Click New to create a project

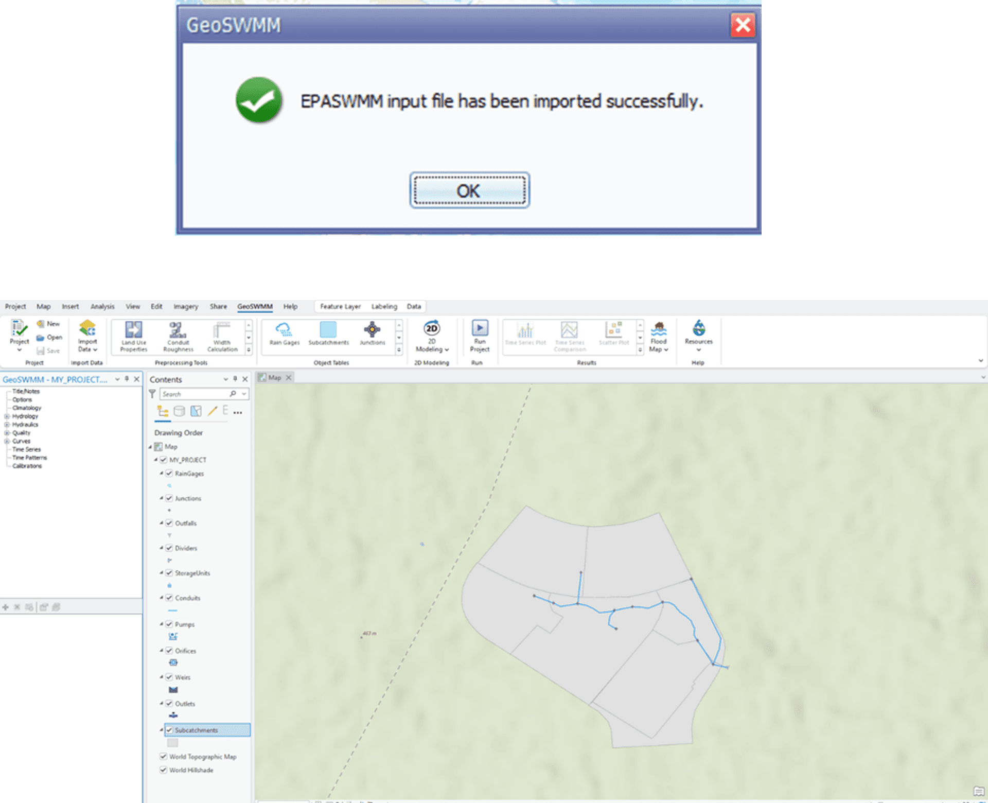click(49, 324)
